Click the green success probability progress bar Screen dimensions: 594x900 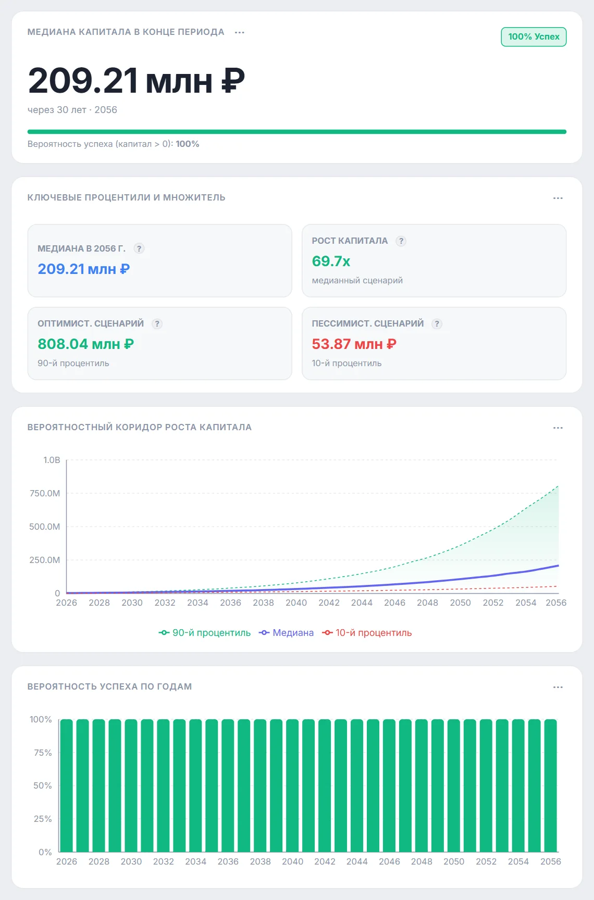point(297,132)
